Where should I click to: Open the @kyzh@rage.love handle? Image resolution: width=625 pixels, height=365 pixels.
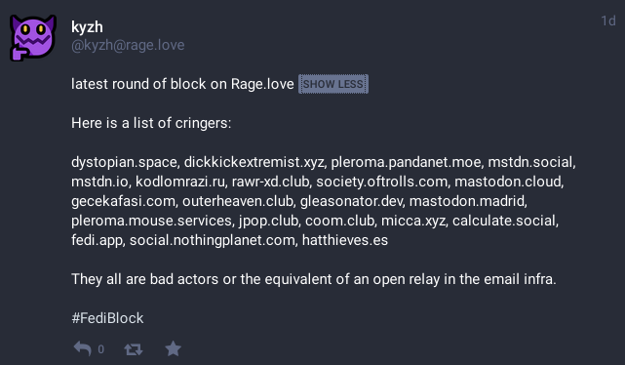[x=128, y=45]
